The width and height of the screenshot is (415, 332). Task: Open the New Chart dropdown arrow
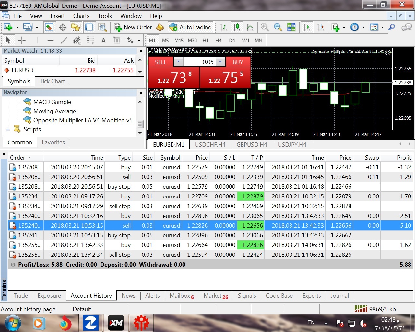click(17, 27)
